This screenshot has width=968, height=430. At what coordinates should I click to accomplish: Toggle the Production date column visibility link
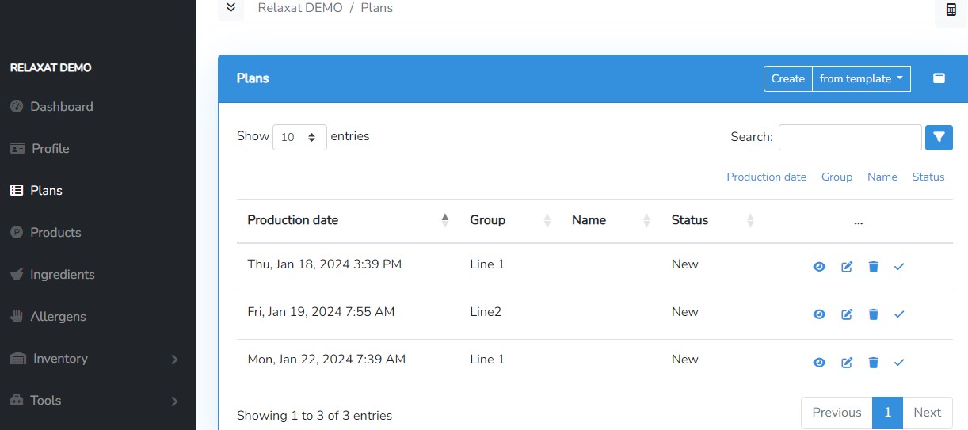pyautogui.click(x=766, y=177)
